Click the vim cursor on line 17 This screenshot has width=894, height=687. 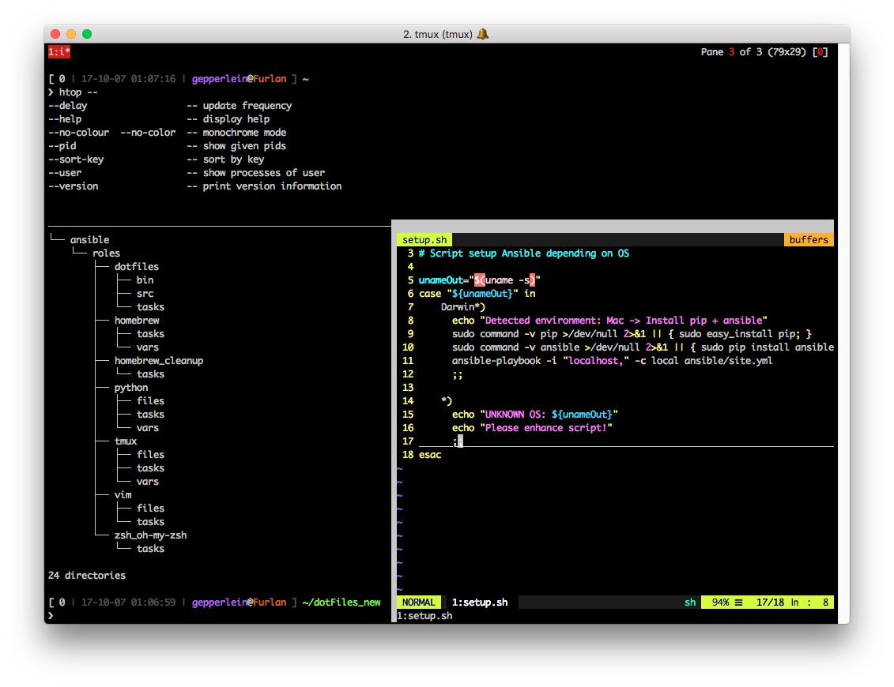460,441
